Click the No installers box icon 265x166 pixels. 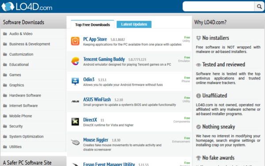[x=198, y=38]
